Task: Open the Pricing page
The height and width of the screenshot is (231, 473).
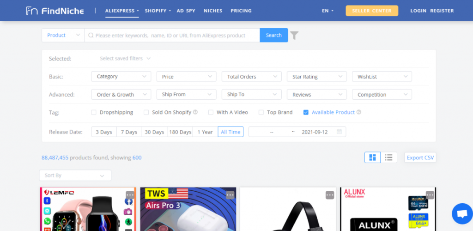Action: (x=241, y=11)
